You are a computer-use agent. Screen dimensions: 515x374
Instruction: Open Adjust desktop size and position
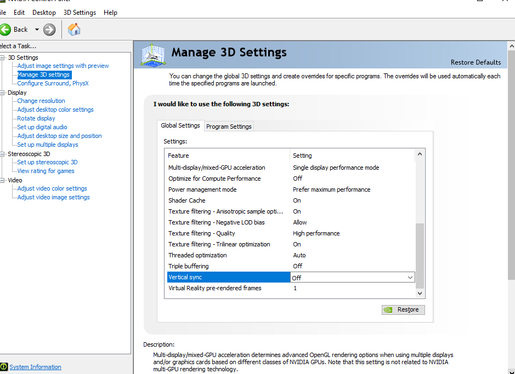(x=59, y=136)
